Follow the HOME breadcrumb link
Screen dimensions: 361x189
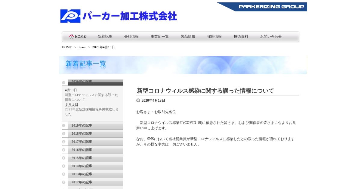pyautogui.click(x=67, y=47)
